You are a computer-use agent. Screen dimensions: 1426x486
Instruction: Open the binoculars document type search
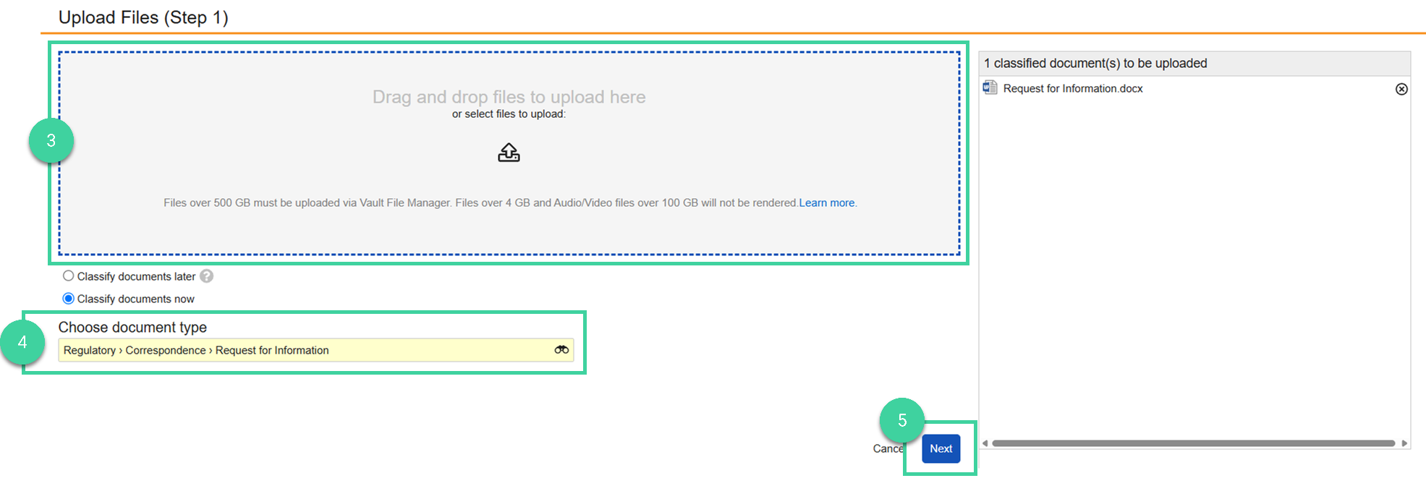[x=562, y=350]
